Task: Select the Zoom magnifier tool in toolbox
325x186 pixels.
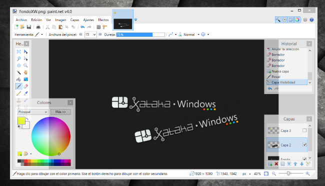Action: click(x=25, y=65)
